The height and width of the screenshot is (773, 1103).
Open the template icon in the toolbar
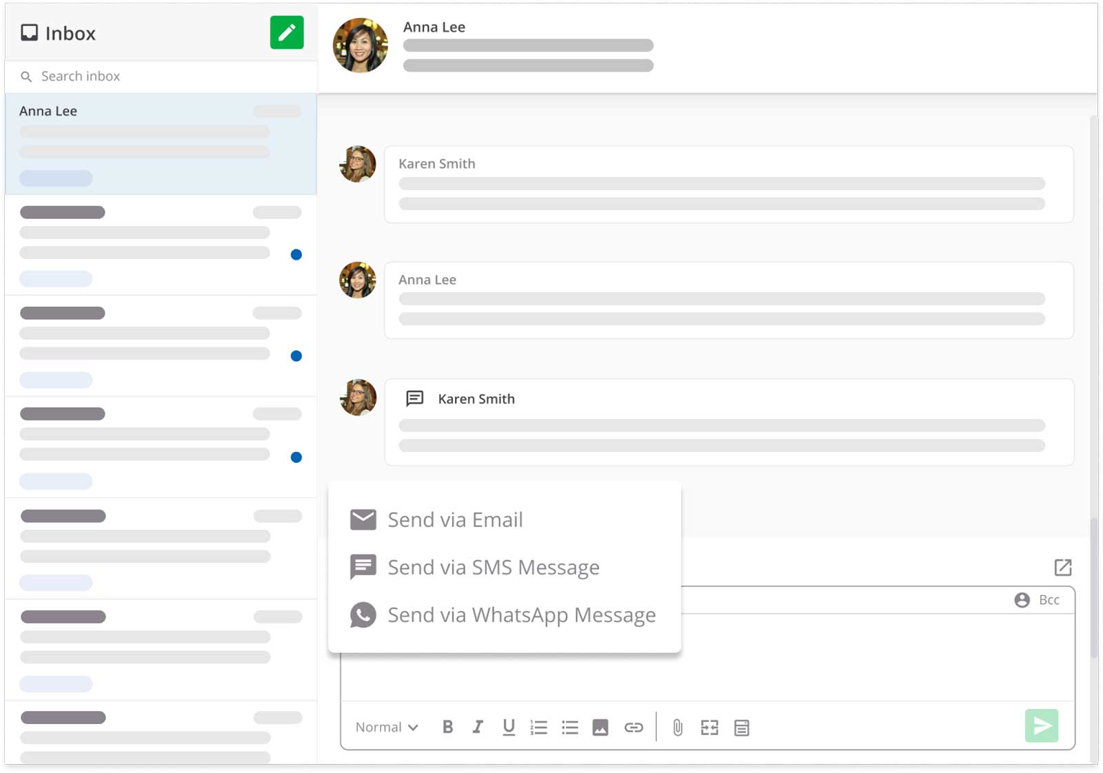click(x=742, y=728)
